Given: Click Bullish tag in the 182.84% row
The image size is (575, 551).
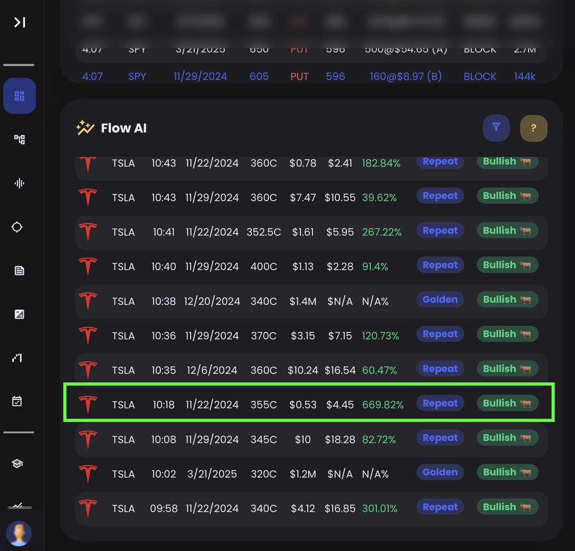Looking at the screenshot, I should [x=507, y=161].
